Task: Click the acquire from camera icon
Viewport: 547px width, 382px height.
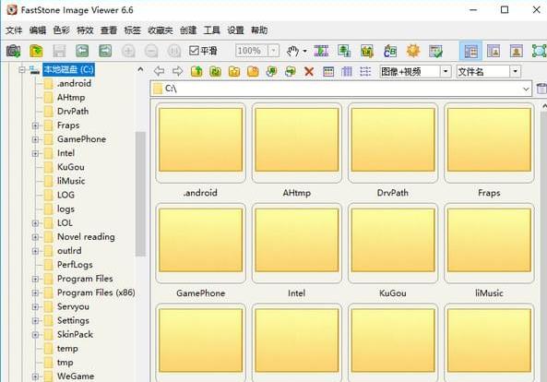Action: click(13, 51)
